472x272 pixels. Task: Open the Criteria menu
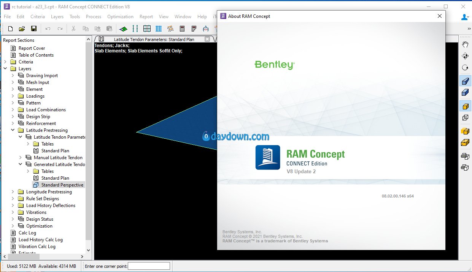(x=38, y=17)
